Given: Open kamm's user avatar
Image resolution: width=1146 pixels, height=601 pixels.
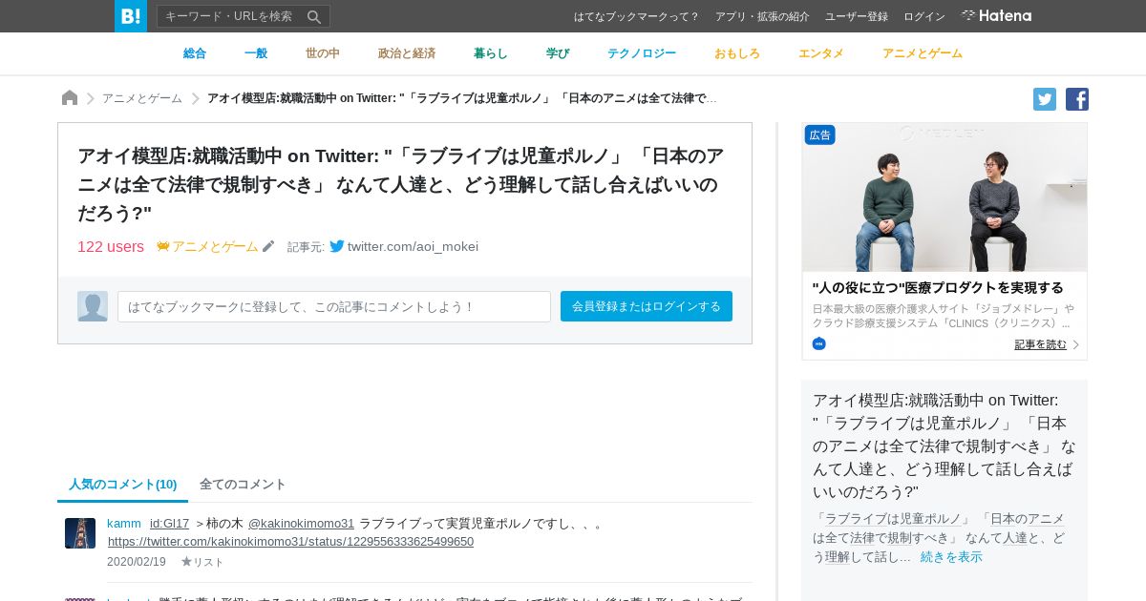Looking at the screenshot, I should point(80,533).
